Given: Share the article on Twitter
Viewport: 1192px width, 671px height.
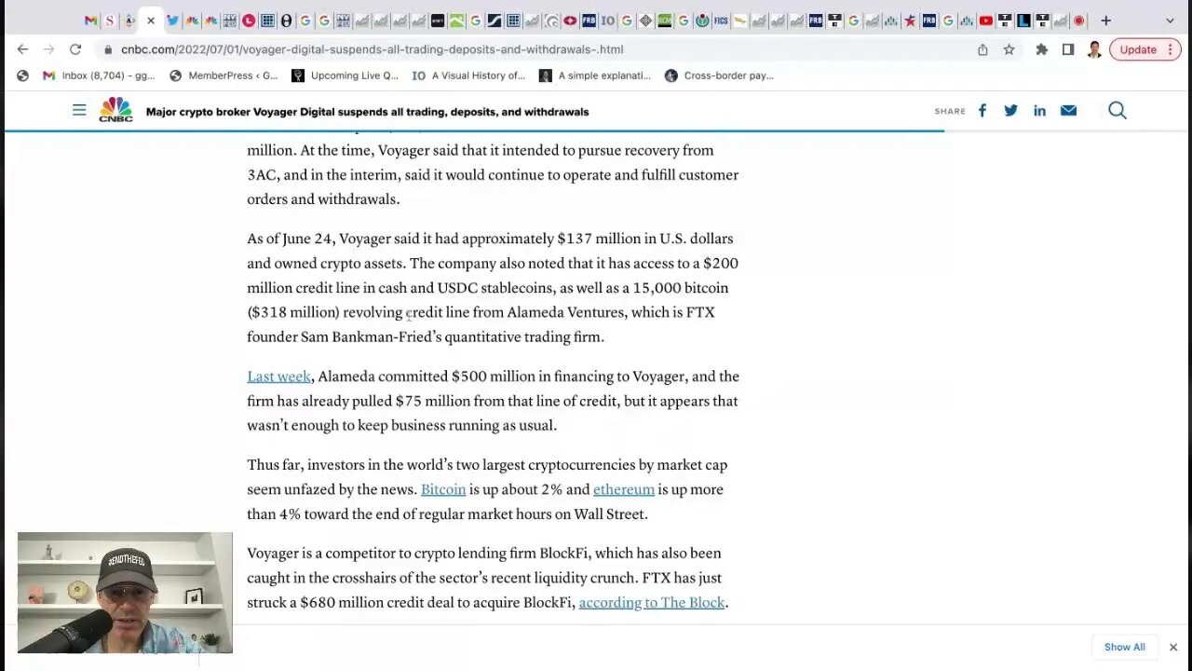Looking at the screenshot, I should point(1010,111).
